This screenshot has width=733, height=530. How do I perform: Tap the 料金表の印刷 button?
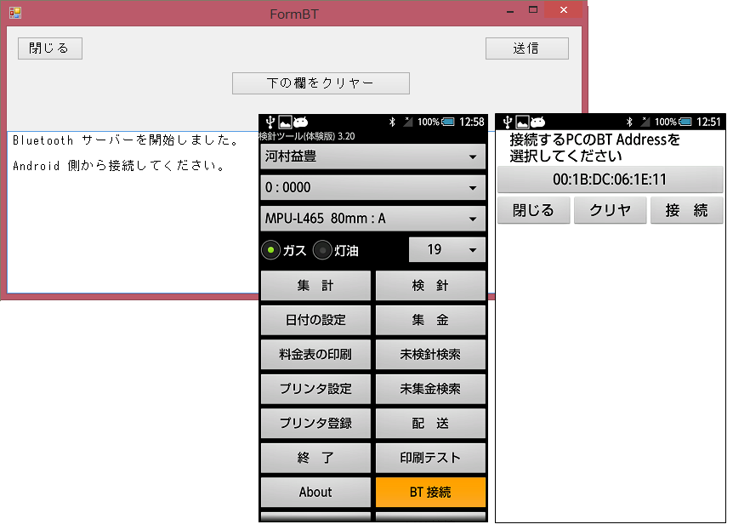pos(315,355)
